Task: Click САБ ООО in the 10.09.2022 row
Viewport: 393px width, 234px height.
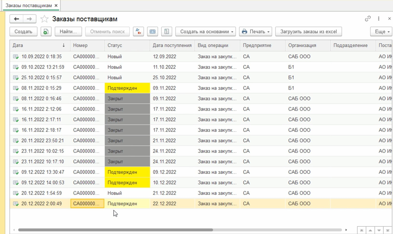Action: pos(299,56)
